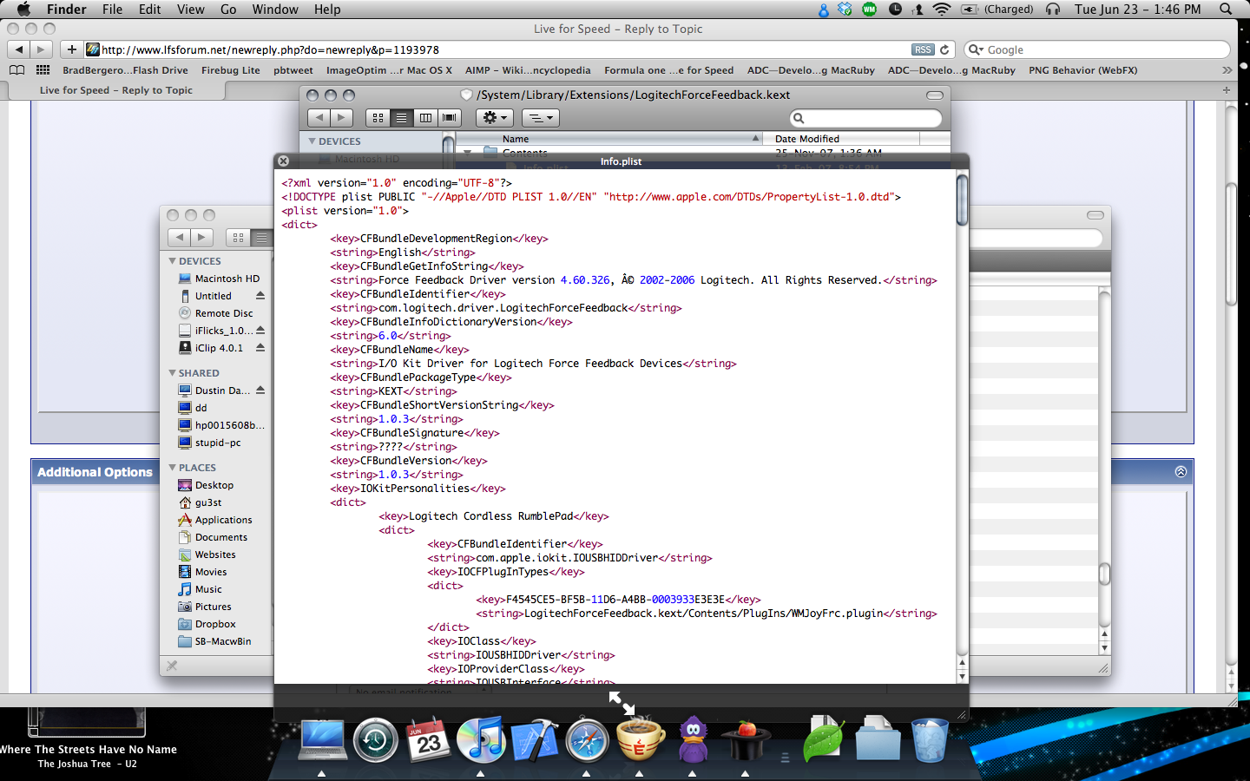Open the PNG Behavior (WebFX) bookmark
This screenshot has height=781, width=1250.
click(1083, 70)
